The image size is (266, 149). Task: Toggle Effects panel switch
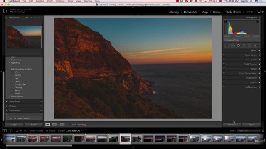click(x=224, y=82)
